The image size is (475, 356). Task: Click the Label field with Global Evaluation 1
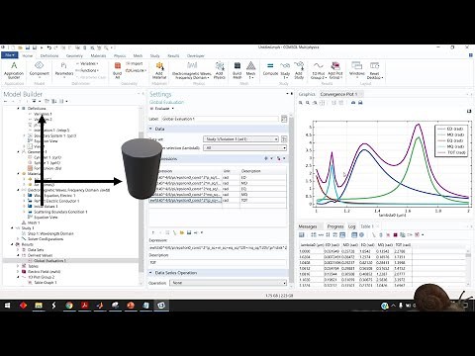tap(220, 119)
